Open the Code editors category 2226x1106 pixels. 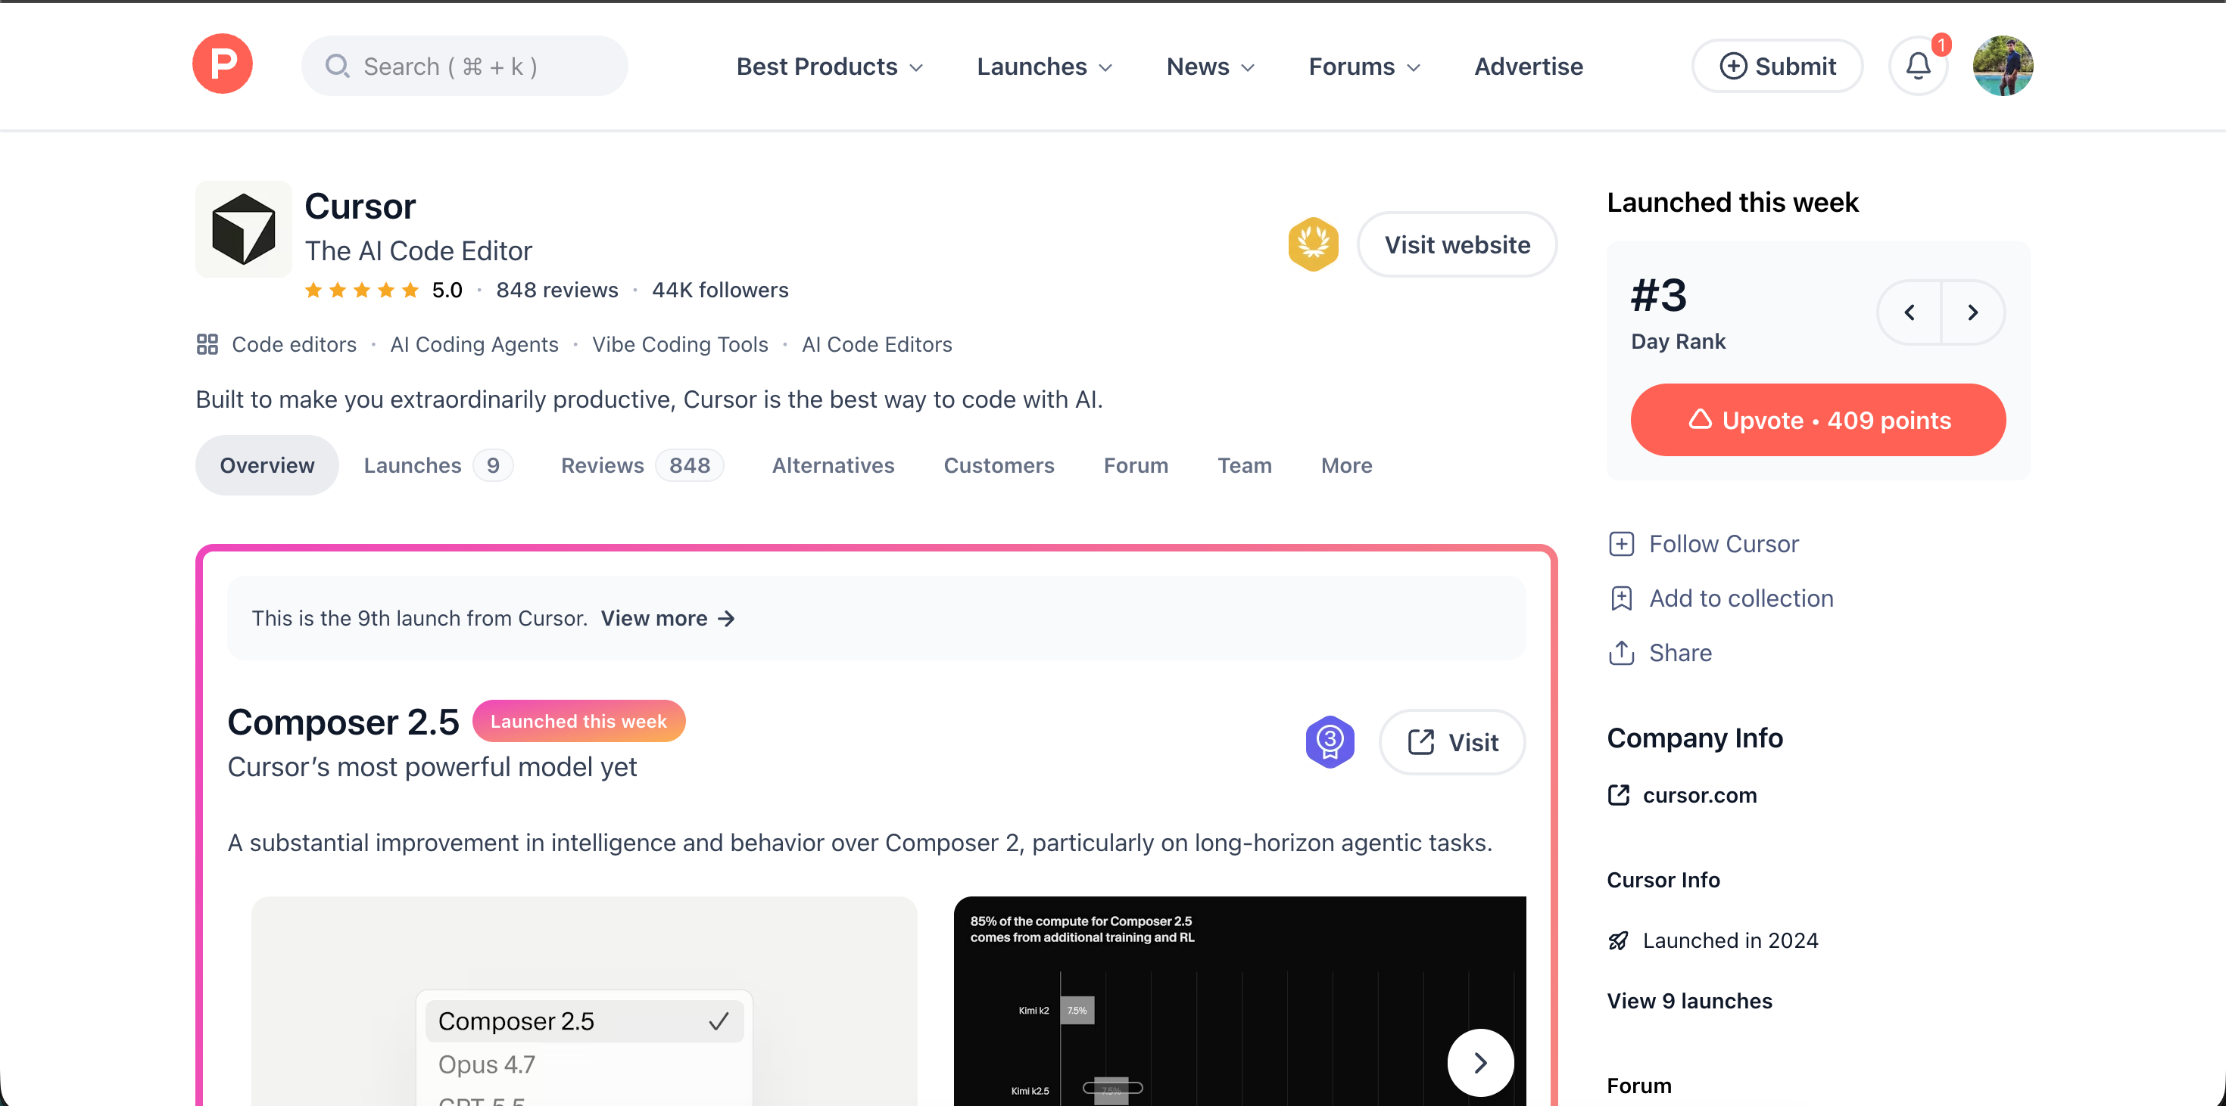click(294, 344)
